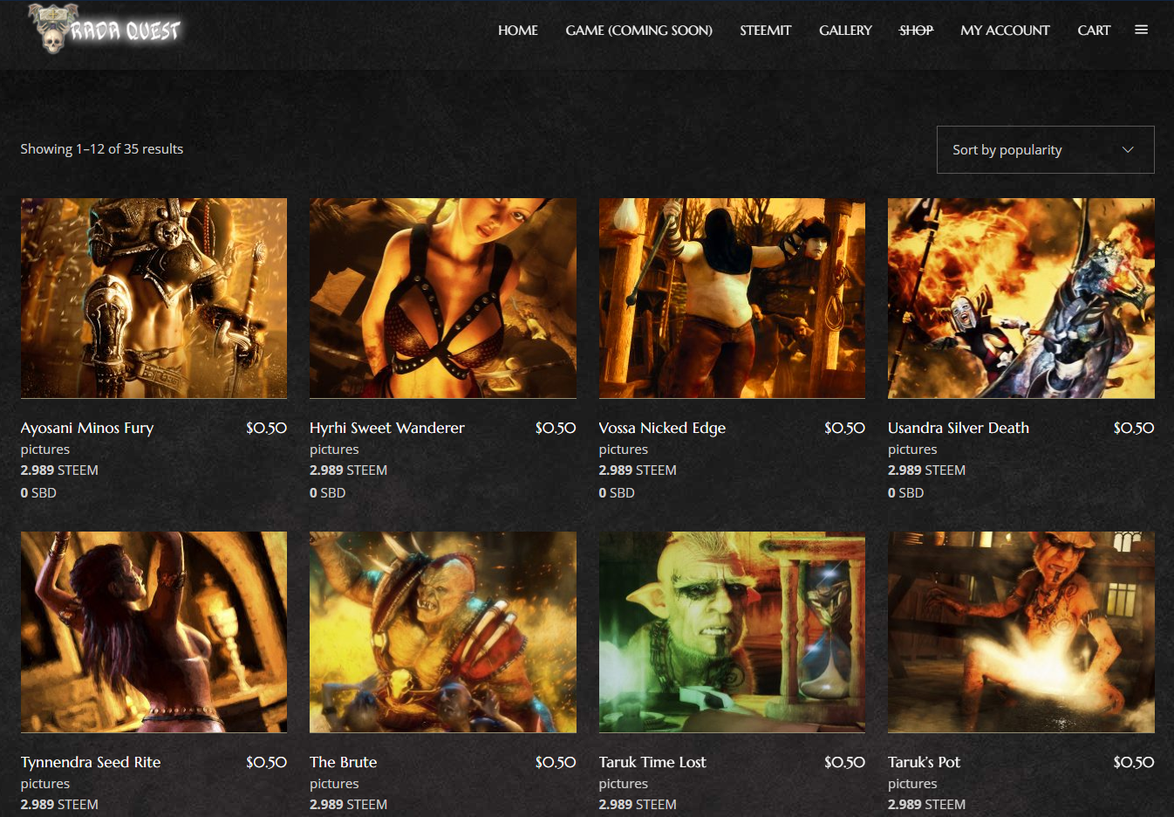Click the $0.50 price of Usandra Silver Death
1174x817 pixels.
(1134, 428)
